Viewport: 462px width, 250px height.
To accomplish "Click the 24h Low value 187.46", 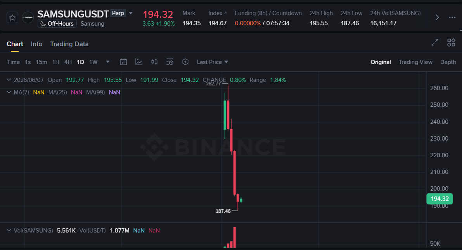I will tap(350, 23).
